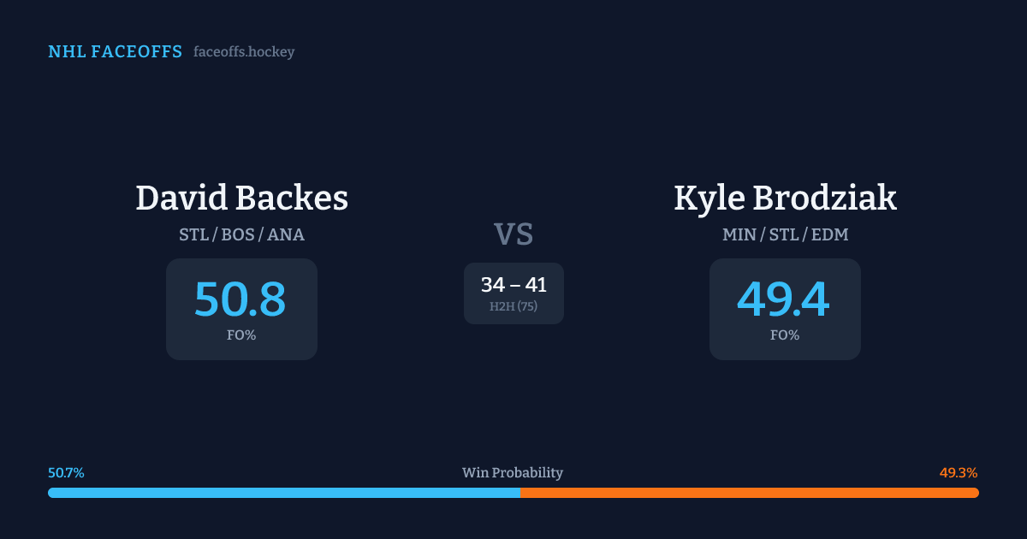The width and height of the screenshot is (1027, 539).
Task: Click the MIN / STL / EDM team list
Action: point(785,234)
